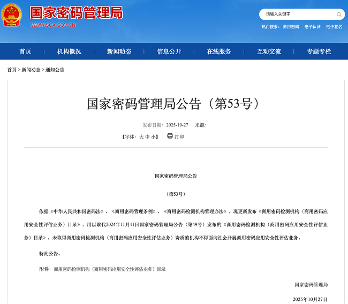Screen dimensions: 348x304
Task: Click 新闻动态 in the breadcrumb
Action: pos(31,70)
